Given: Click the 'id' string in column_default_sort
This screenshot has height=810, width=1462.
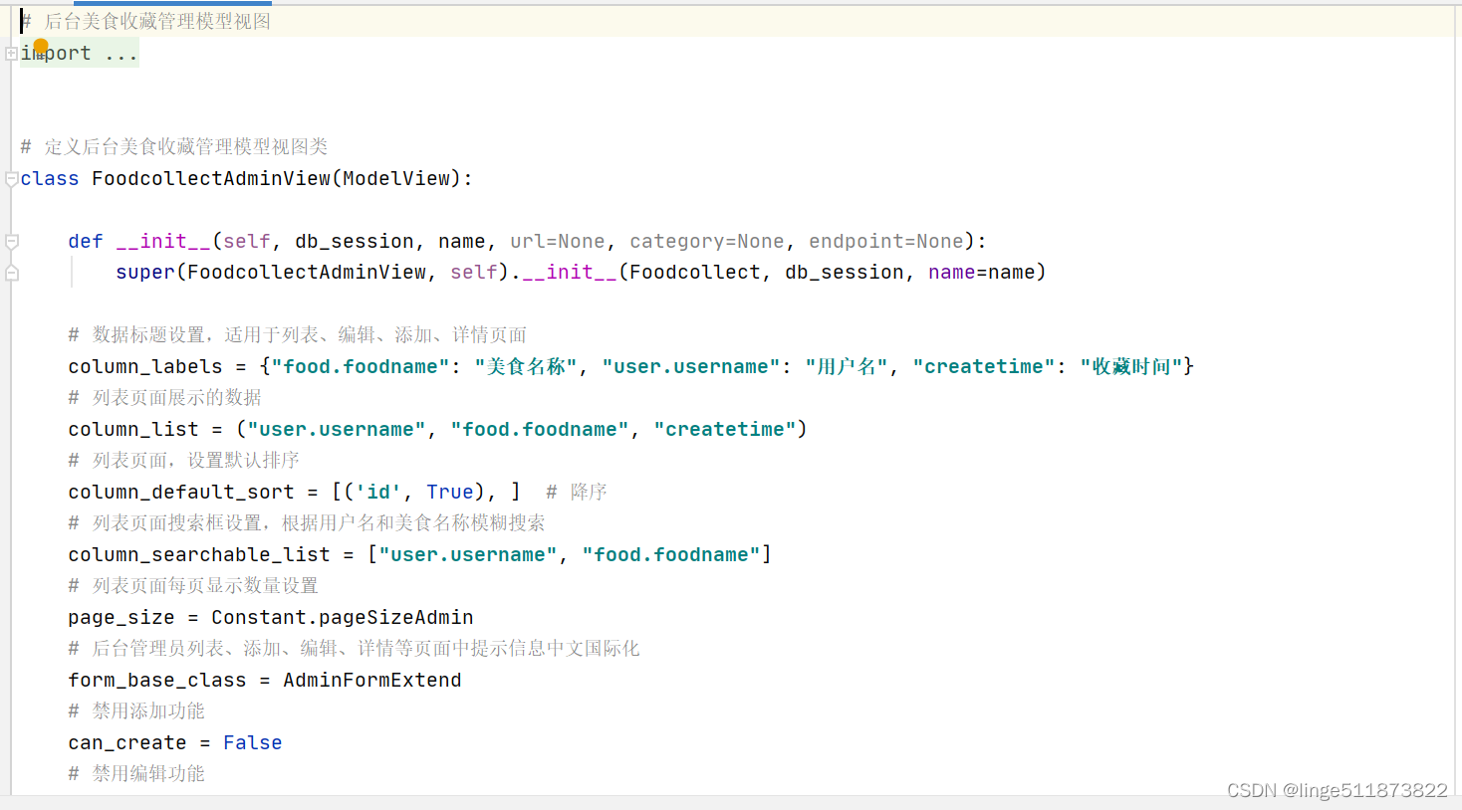Looking at the screenshot, I should pyautogui.click(x=378, y=493).
